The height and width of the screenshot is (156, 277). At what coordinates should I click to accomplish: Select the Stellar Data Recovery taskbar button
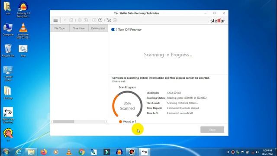tap(145, 152)
